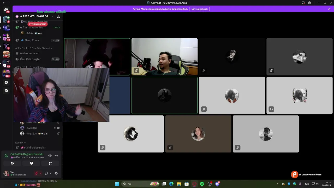This screenshot has width=334, height=188.
Task: Open the server with badge 48
Action: [x=6, y=37]
